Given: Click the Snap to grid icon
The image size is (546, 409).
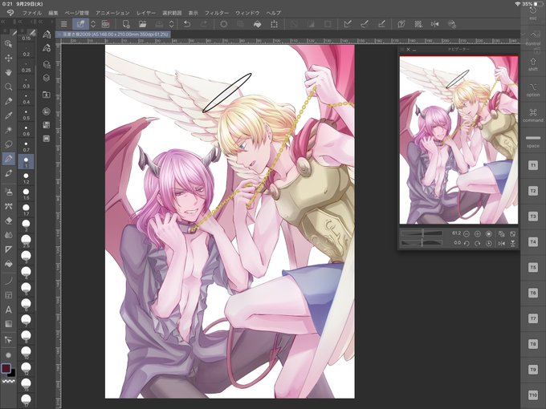Looking at the screenshot, I should point(381,24).
